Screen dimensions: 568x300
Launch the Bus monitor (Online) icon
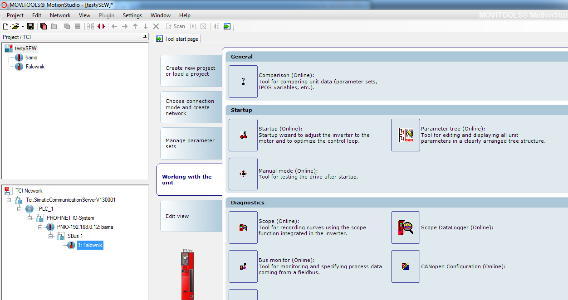pyautogui.click(x=243, y=266)
